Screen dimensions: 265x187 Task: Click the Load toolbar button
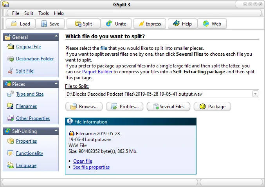tap(20, 24)
